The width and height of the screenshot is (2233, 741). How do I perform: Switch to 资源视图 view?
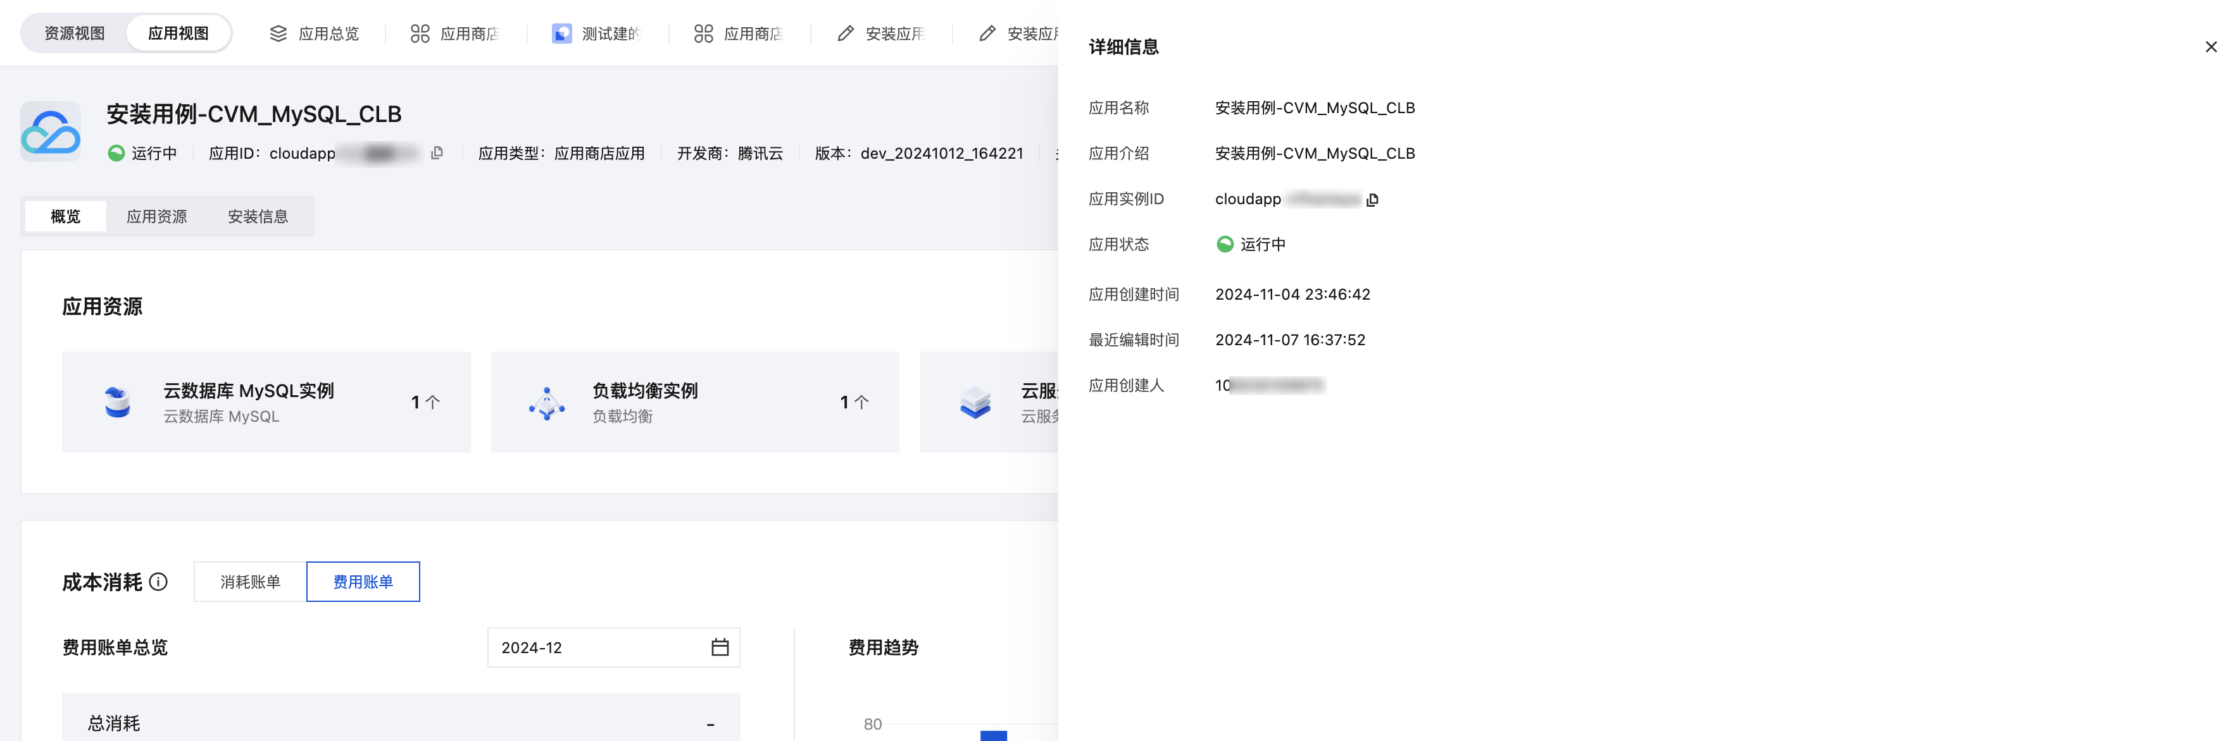(x=75, y=34)
